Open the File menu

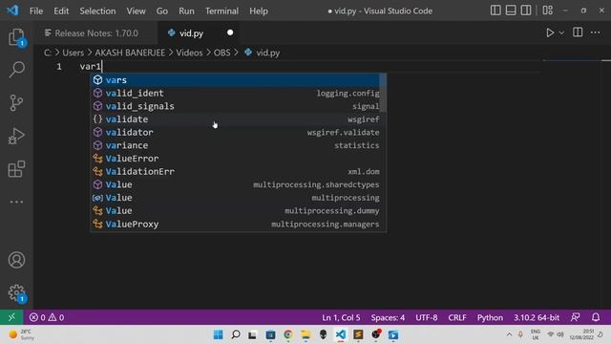36,11
